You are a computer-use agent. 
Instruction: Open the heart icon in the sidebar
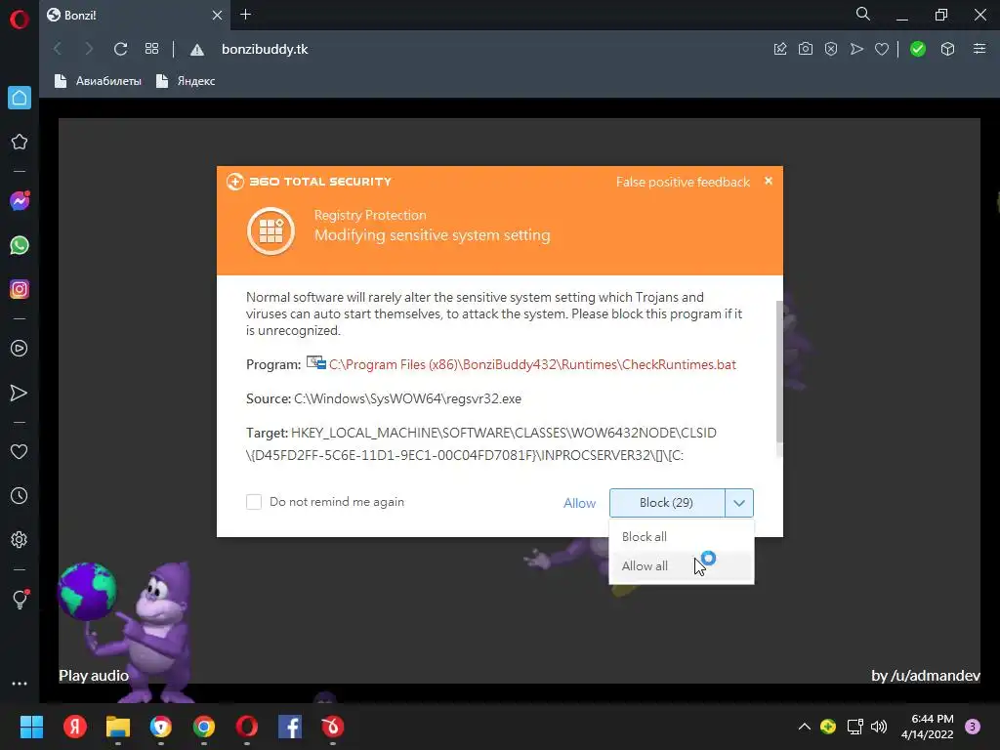point(20,451)
